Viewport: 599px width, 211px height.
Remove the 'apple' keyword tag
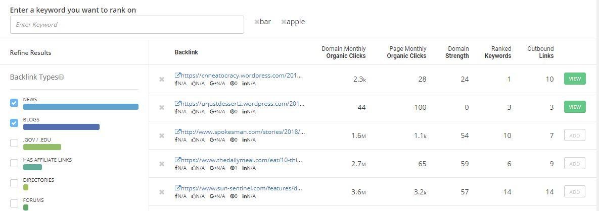pyautogui.click(x=284, y=22)
